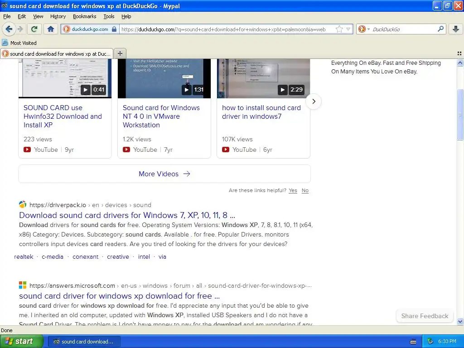The width and height of the screenshot is (464, 348).
Task: Click the page scrollbar down arrow
Action: click(460, 321)
